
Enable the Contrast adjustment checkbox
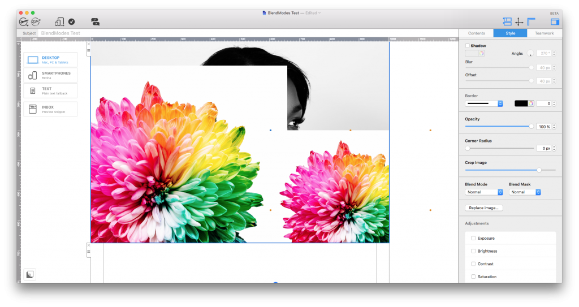click(473, 264)
